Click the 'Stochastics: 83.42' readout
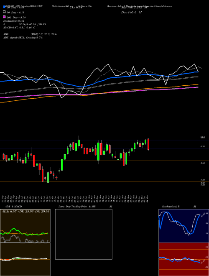This screenshot has width=209, height=276. pos(14,21)
